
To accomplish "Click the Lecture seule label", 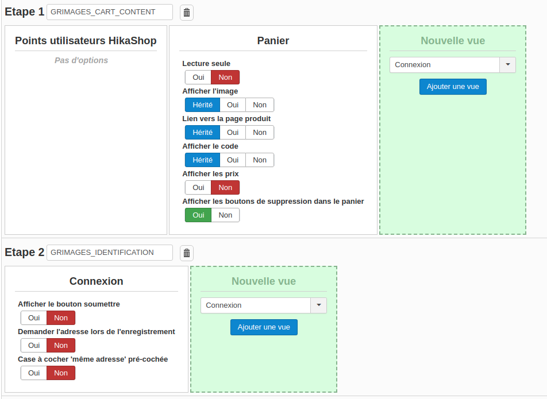I will (x=206, y=63).
